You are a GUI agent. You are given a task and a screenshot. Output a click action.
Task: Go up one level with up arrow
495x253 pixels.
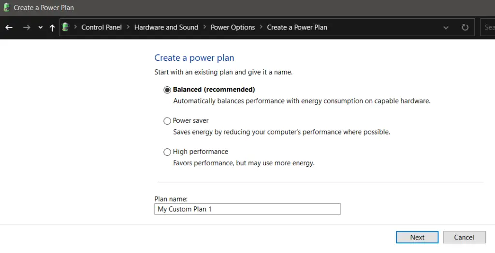52,27
